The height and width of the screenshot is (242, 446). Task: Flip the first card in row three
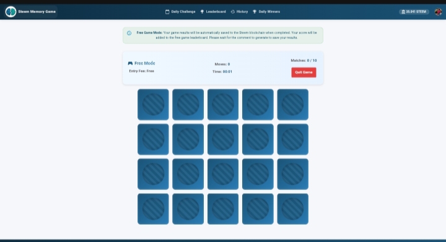(x=153, y=174)
